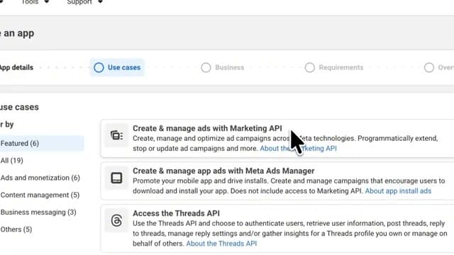Open About the Threads API link
Viewport: 454px width, 255px height.
pos(221,244)
